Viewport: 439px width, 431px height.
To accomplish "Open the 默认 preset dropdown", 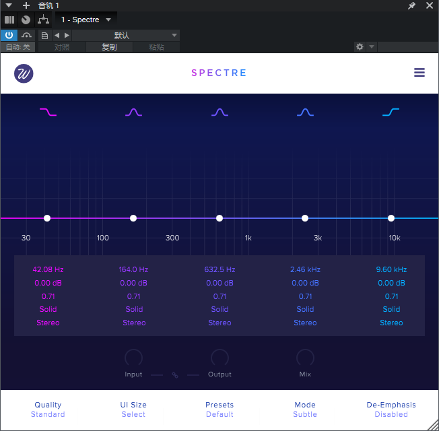I will 126,35.
